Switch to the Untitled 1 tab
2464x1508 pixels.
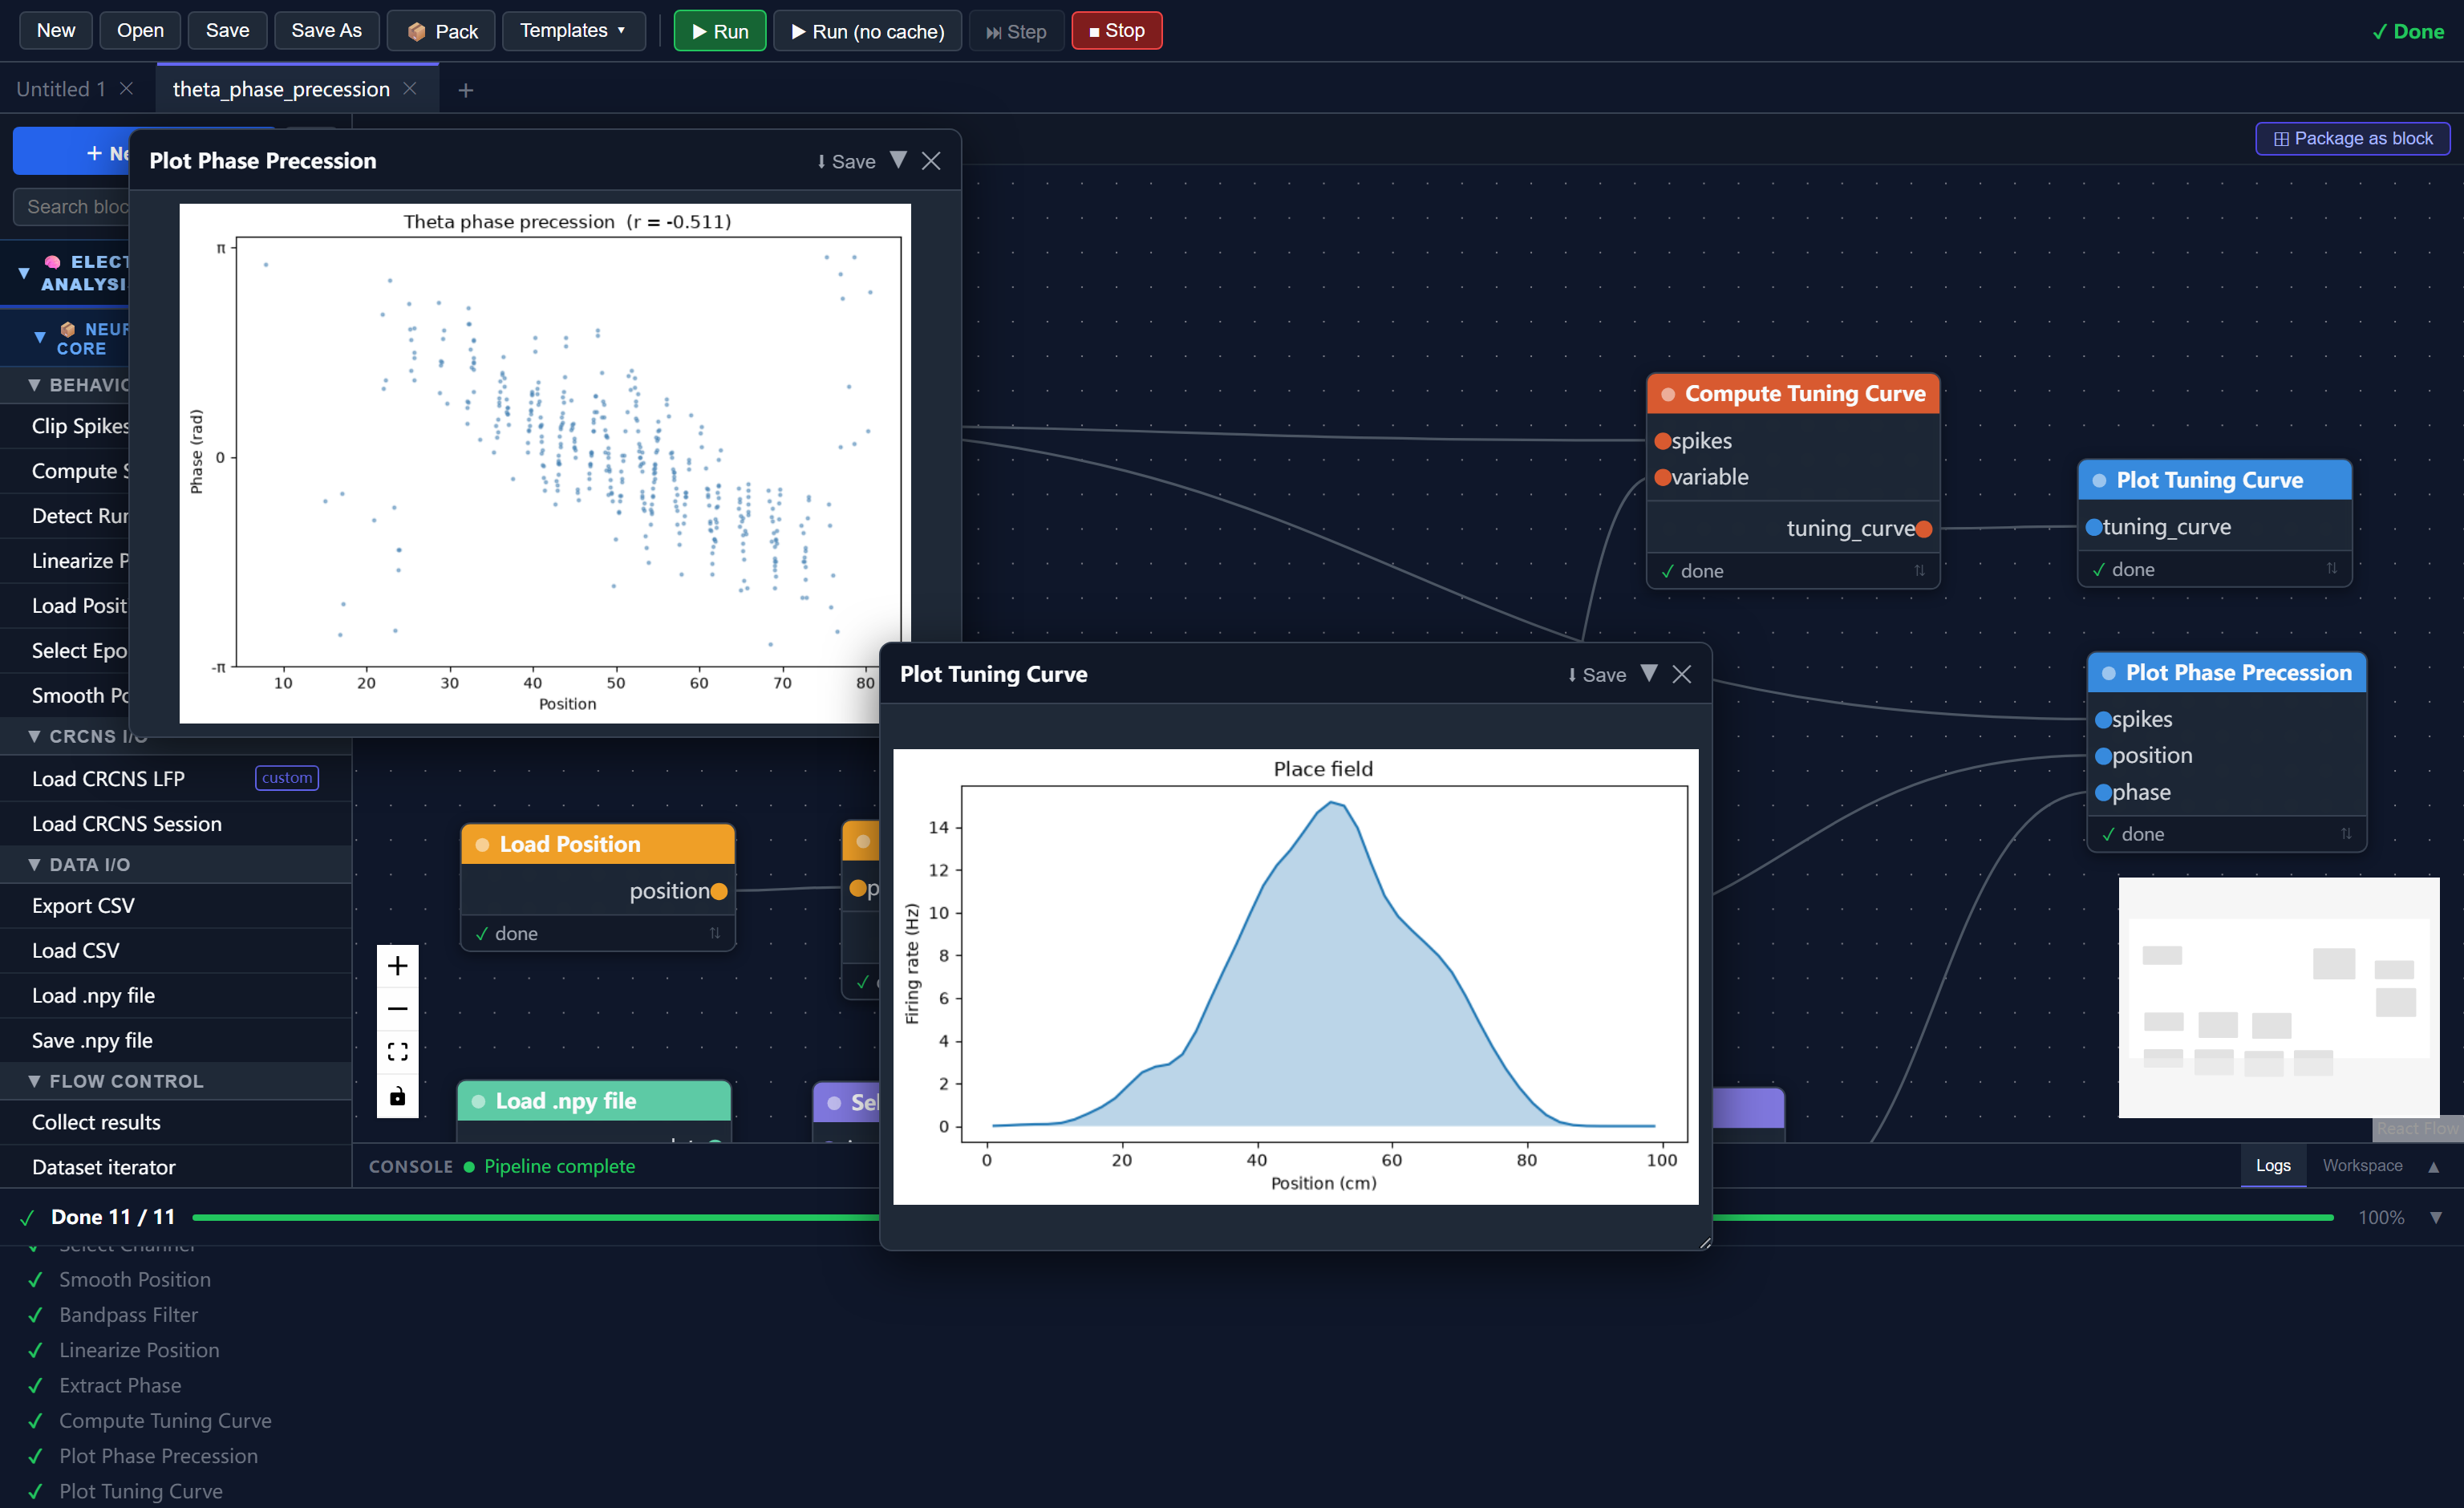click(x=61, y=89)
